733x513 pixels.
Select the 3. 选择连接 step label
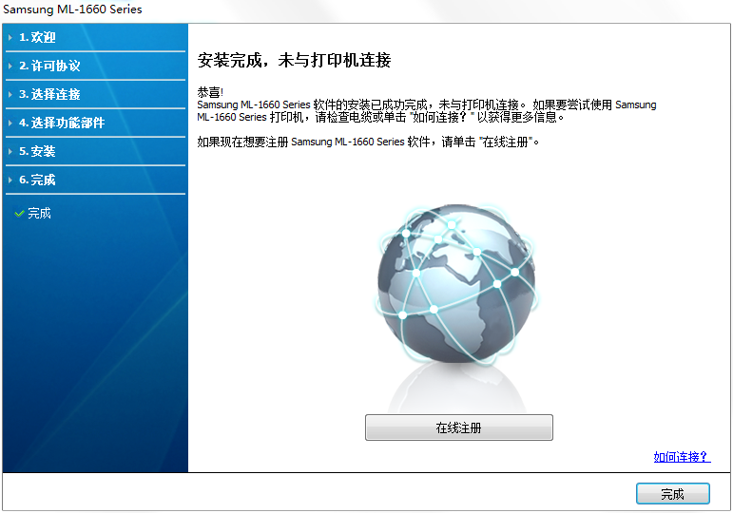tap(49, 95)
